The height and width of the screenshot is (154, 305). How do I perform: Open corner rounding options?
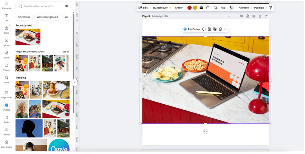click(x=207, y=8)
